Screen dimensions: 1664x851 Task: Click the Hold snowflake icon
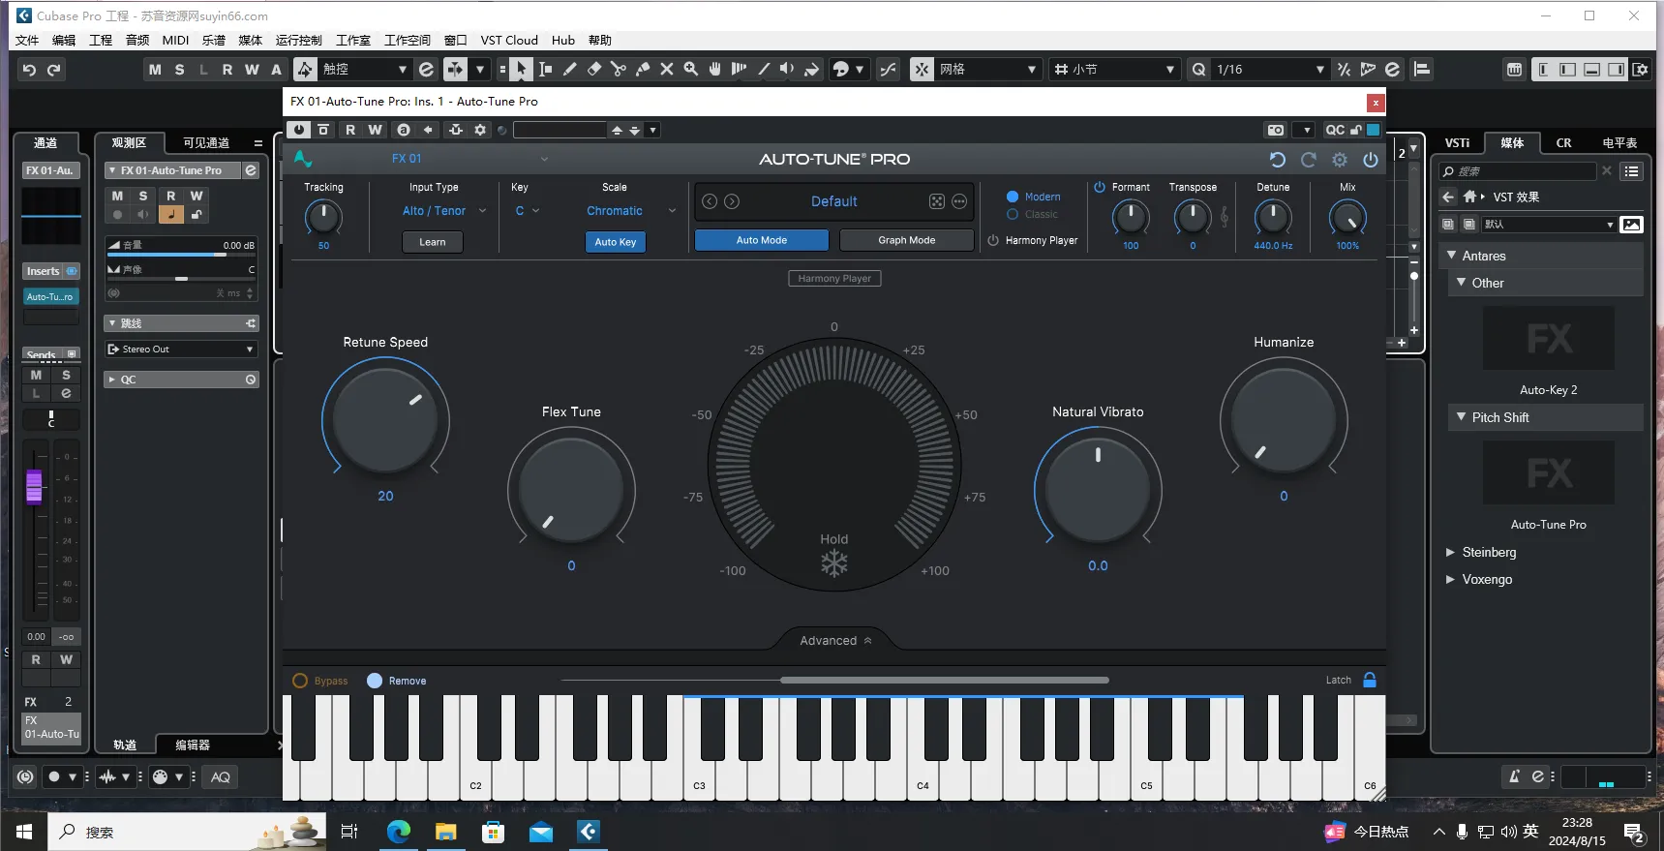pyautogui.click(x=834, y=563)
